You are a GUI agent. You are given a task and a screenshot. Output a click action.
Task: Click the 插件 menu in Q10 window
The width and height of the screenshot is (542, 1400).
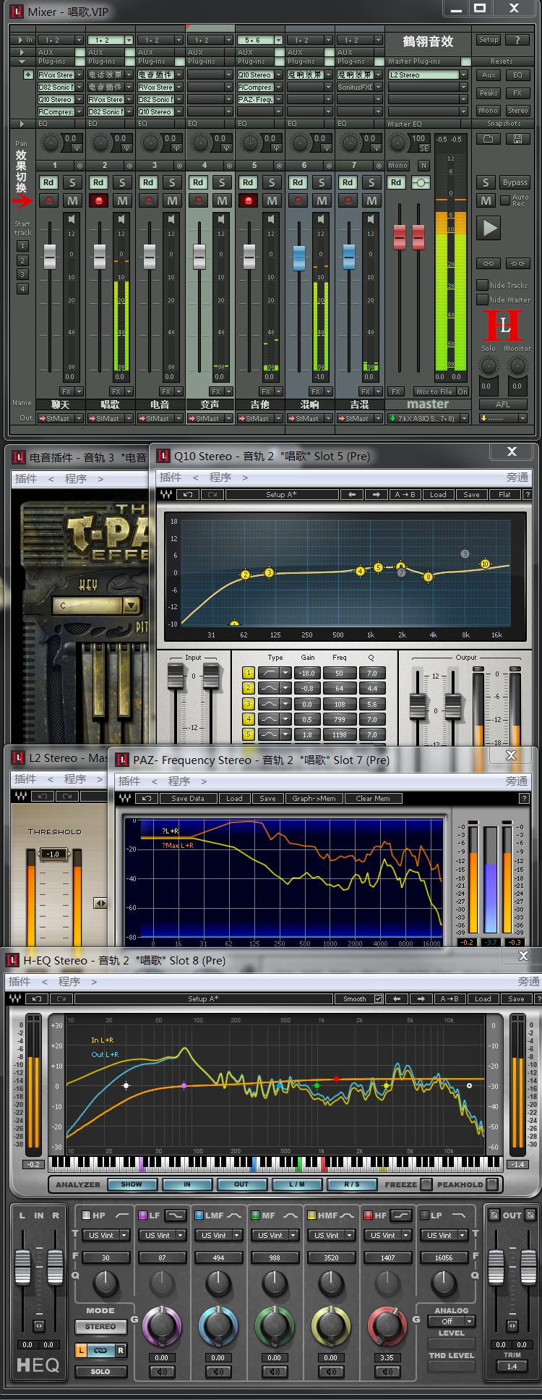click(x=171, y=478)
